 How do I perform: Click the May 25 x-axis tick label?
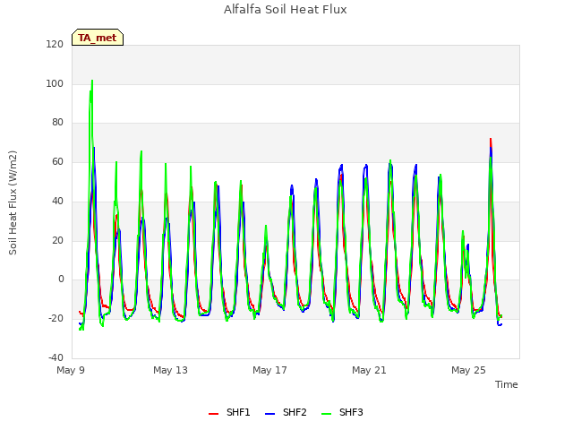click(x=468, y=370)
